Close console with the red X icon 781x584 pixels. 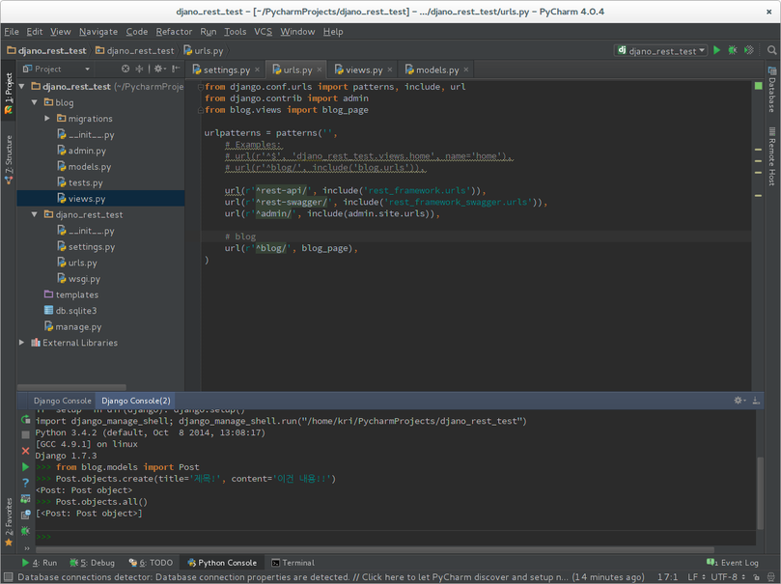pyautogui.click(x=25, y=451)
